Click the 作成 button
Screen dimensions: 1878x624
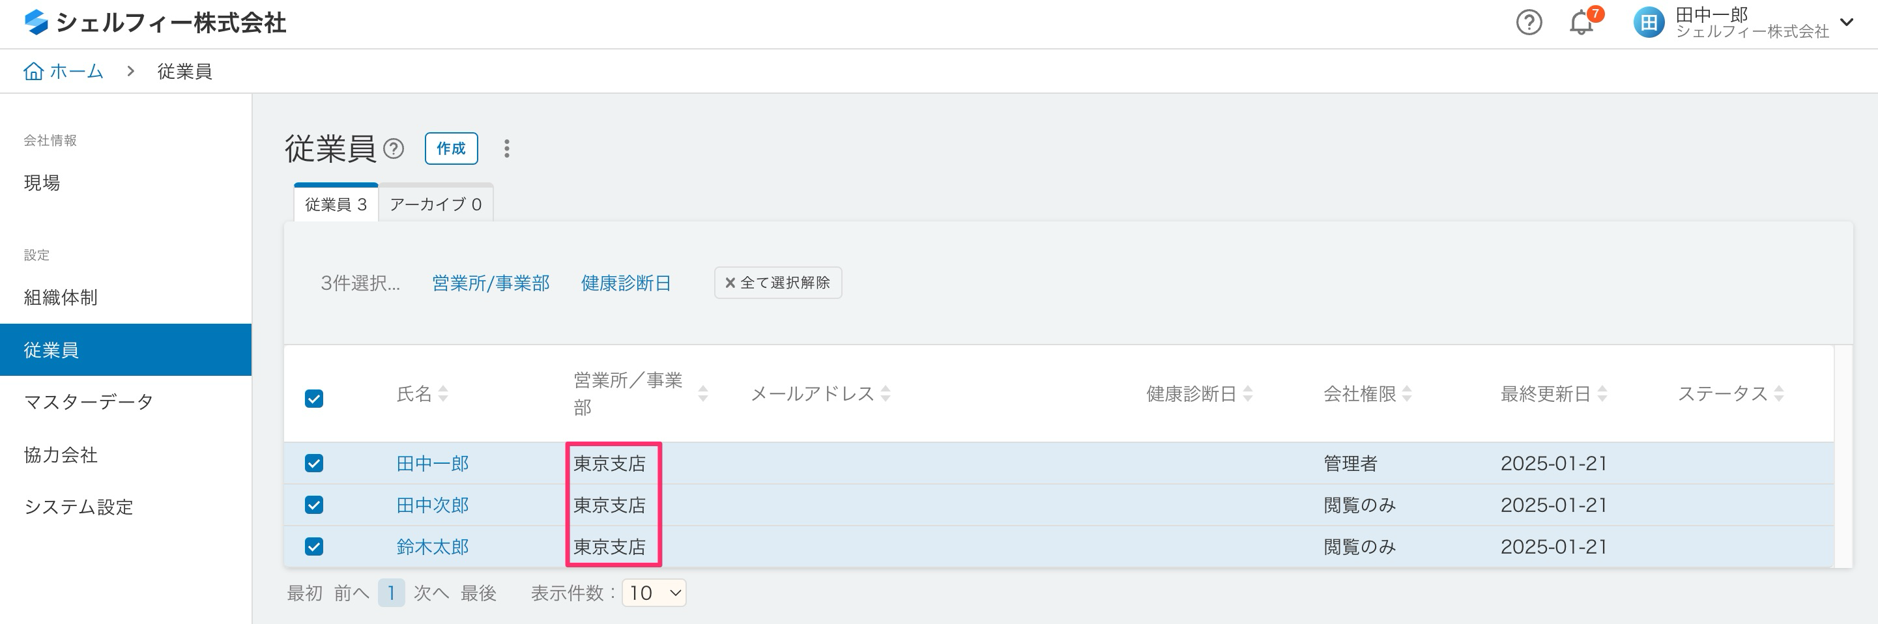[452, 149]
